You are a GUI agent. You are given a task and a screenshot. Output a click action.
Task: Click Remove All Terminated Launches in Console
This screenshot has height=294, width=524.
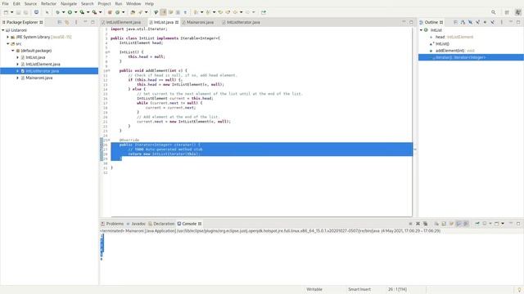426,224
